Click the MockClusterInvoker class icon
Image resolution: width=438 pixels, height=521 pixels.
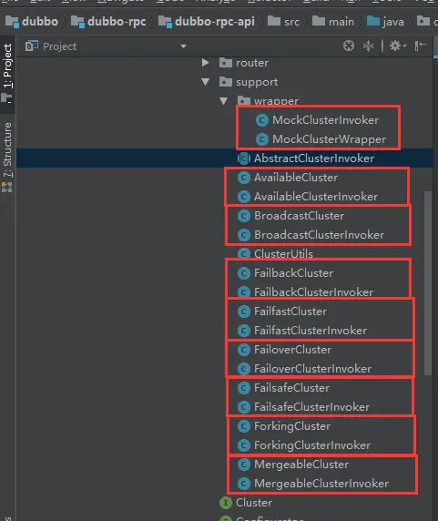(x=262, y=120)
